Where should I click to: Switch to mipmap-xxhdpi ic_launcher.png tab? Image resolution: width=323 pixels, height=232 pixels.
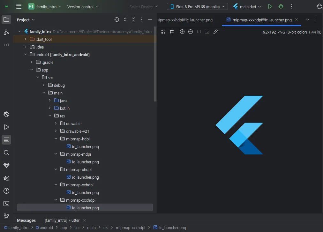(185, 20)
